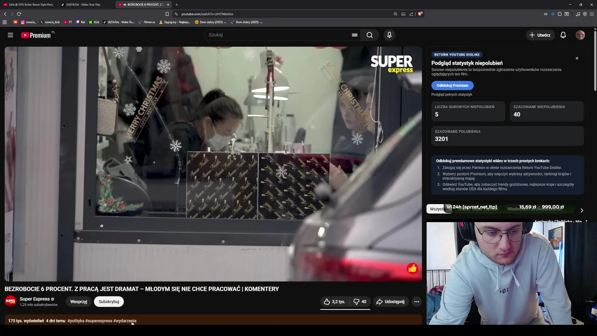Dislike the video with thumbs down
The width and height of the screenshot is (597, 336).
click(360, 301)
